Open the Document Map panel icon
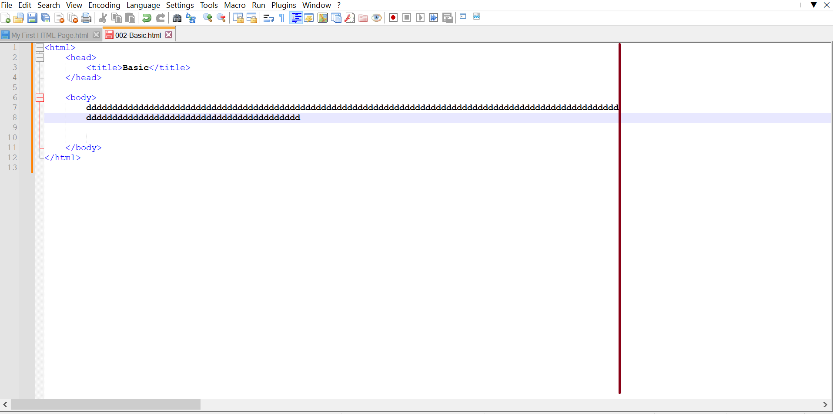 [323, 18]
